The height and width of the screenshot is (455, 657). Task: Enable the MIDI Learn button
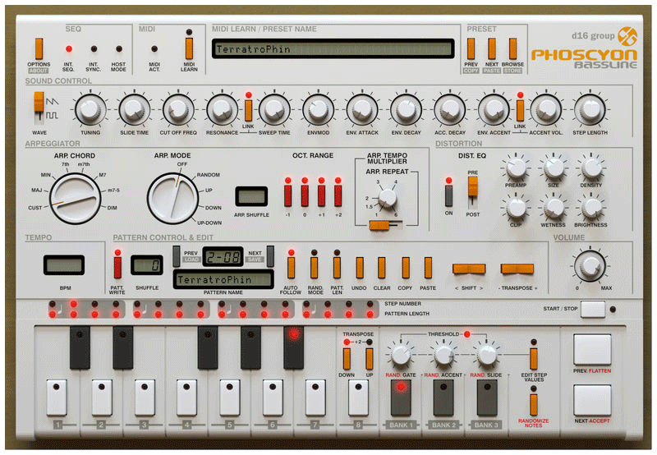189,48
